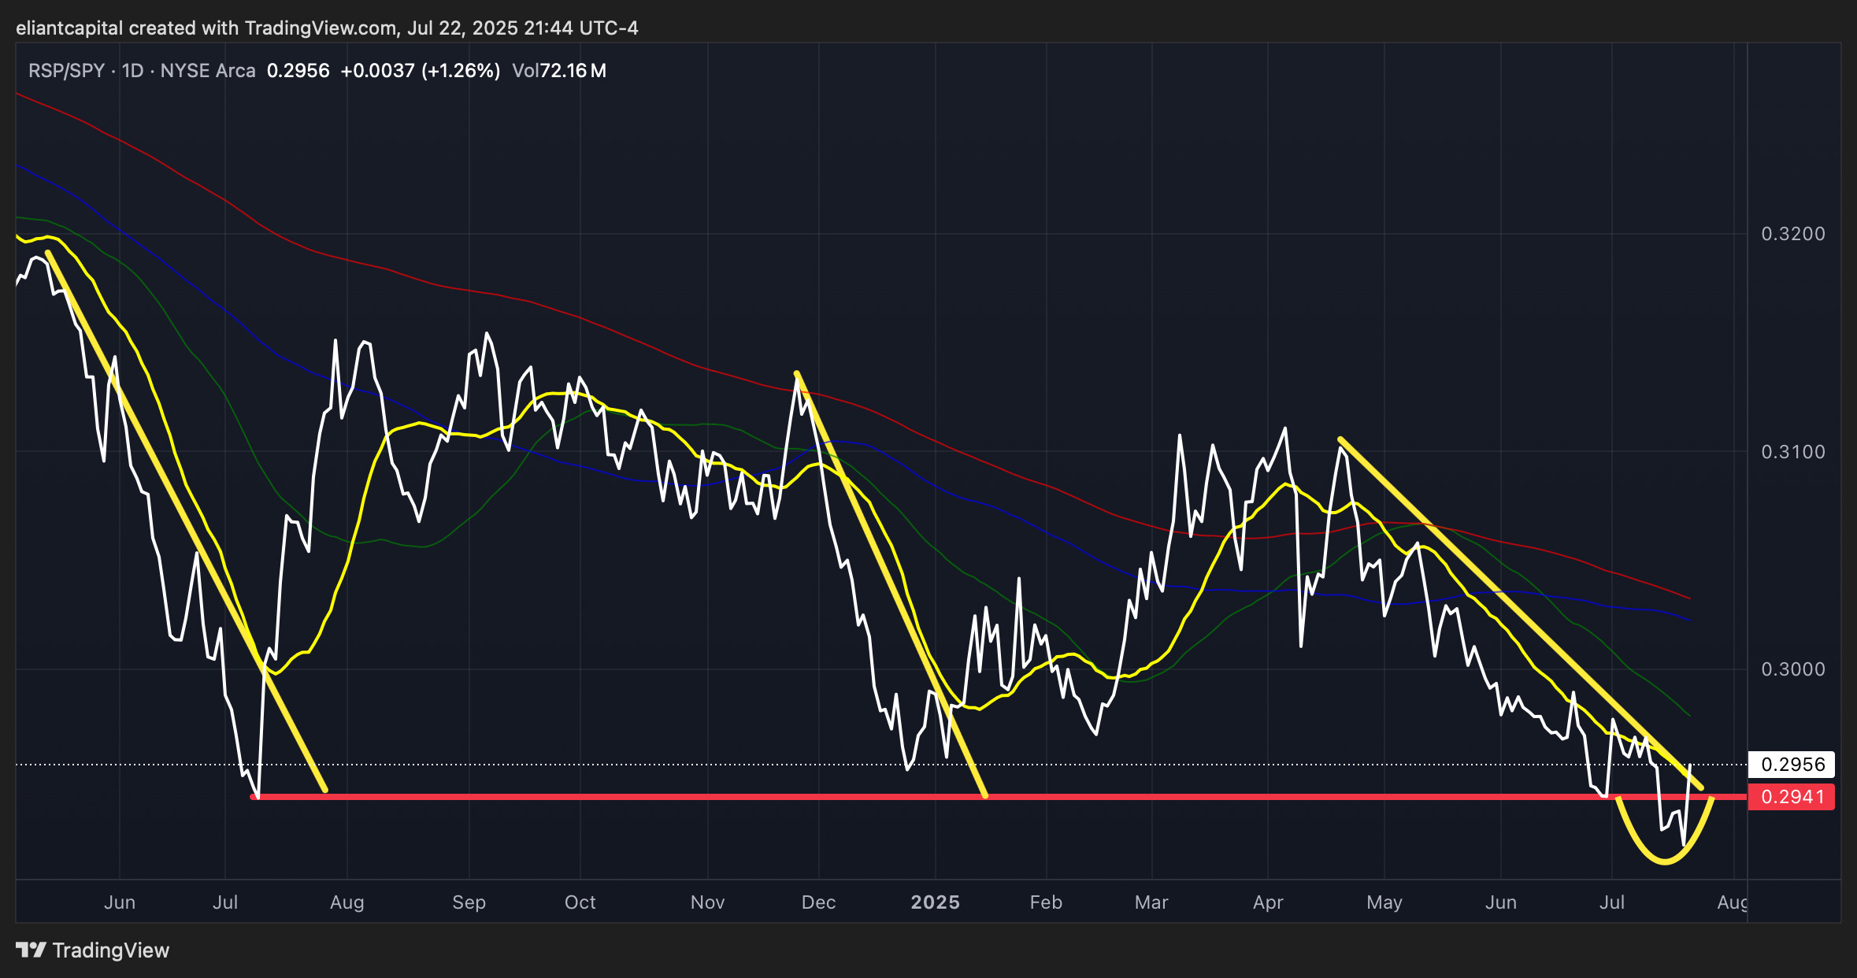Click the Feb label on time axis
Image resolution: width=1857 pixels, height=978 pixels.
(1046, 902)
